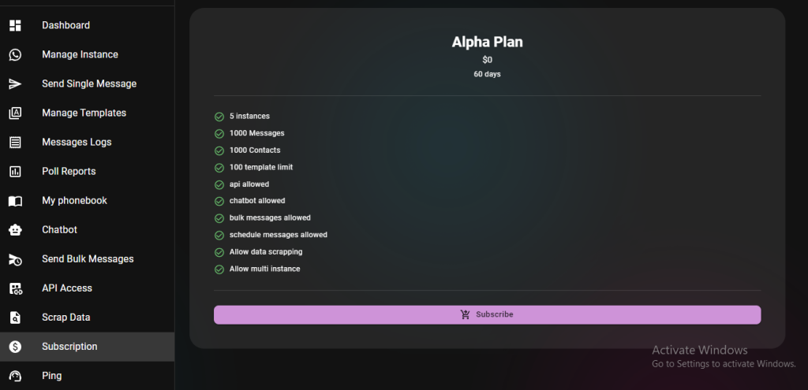Click the paper plane Send Single Message icon

16,84
